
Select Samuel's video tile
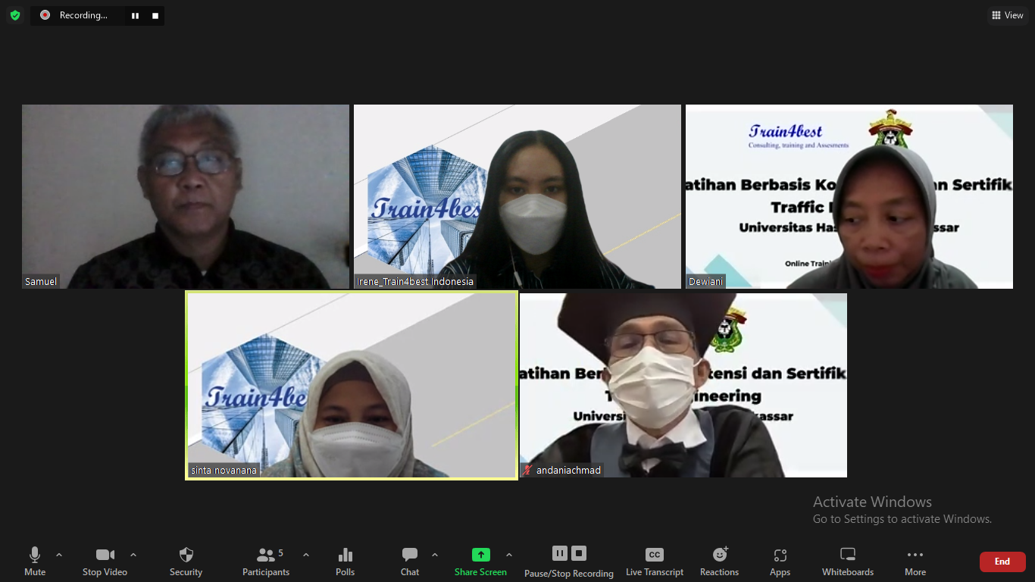(x=186, y=196)
